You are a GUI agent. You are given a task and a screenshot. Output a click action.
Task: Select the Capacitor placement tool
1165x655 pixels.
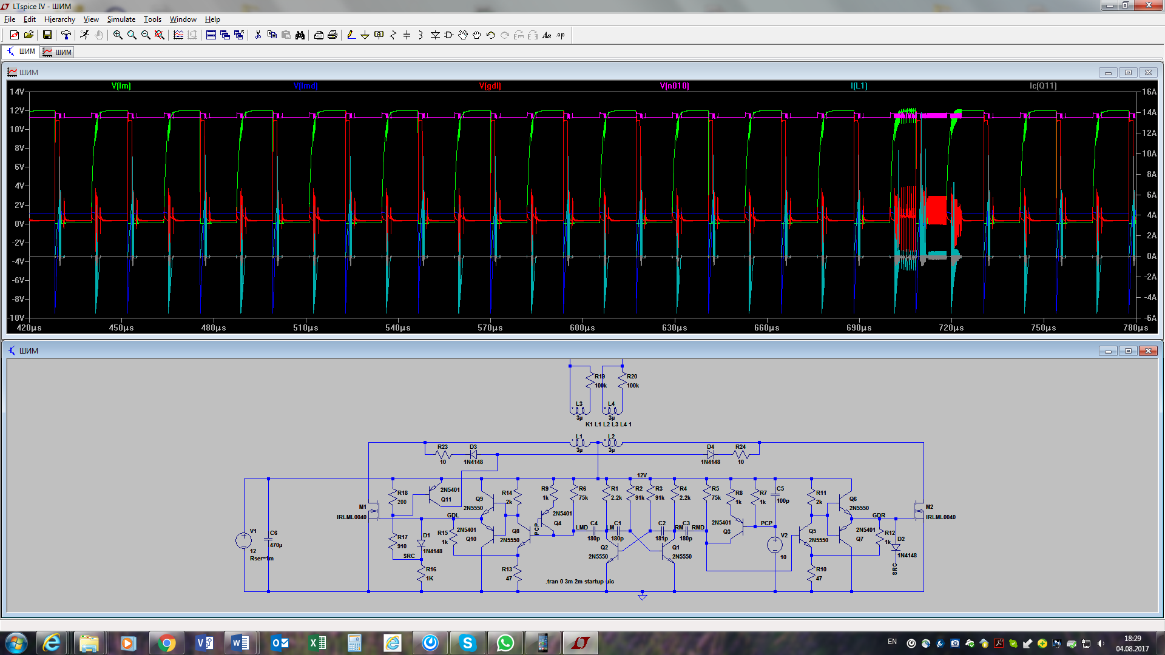pos(407,35)
